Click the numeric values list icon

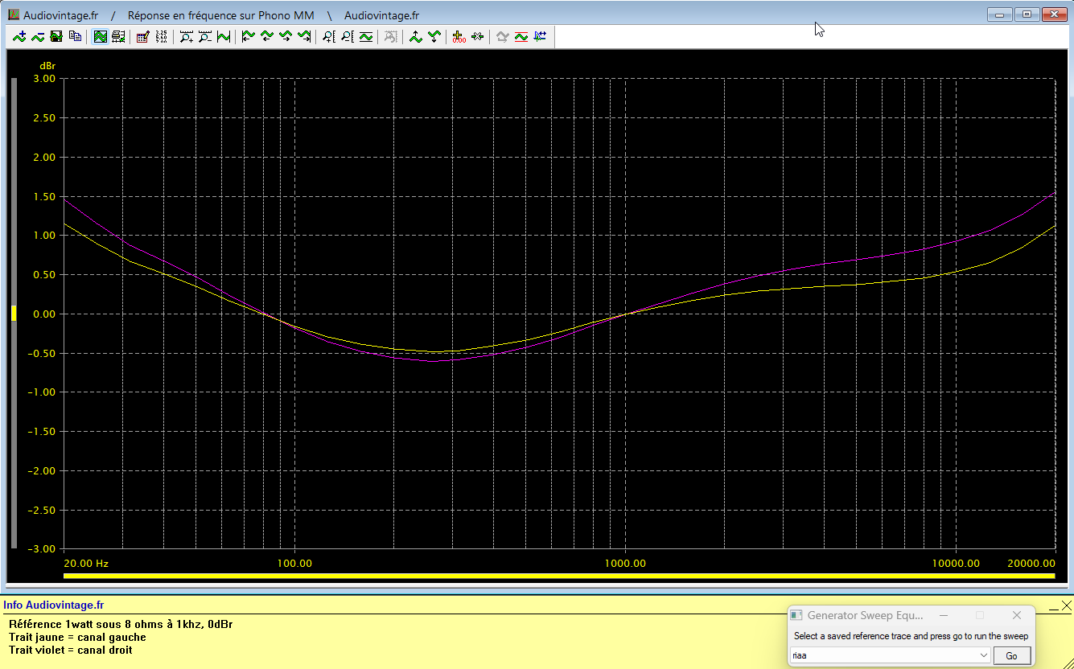[x=161, y=36]
